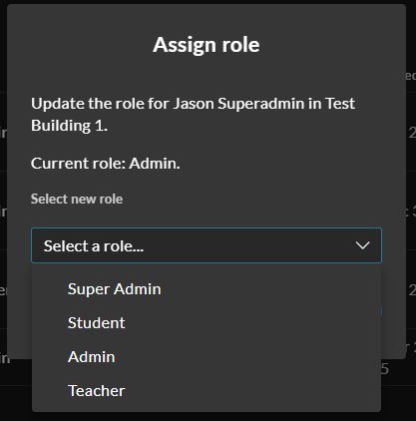This screenshot has height=421, width=416.
Task: Click the teal-bordered role selection field
Action: coord(207,245)
